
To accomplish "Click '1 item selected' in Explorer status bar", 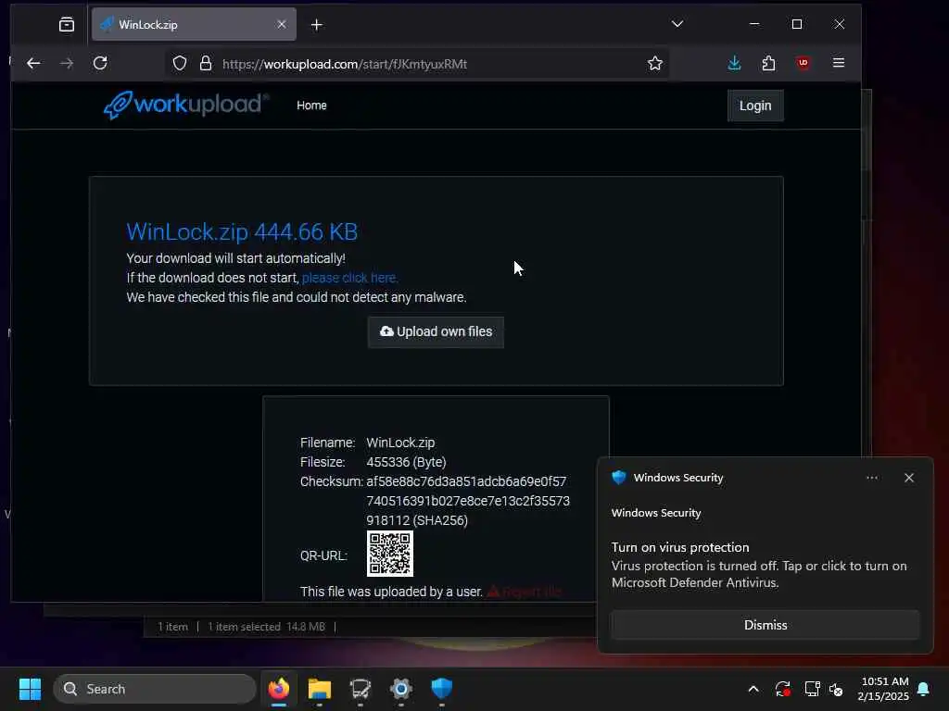I will tap(244, 627).
